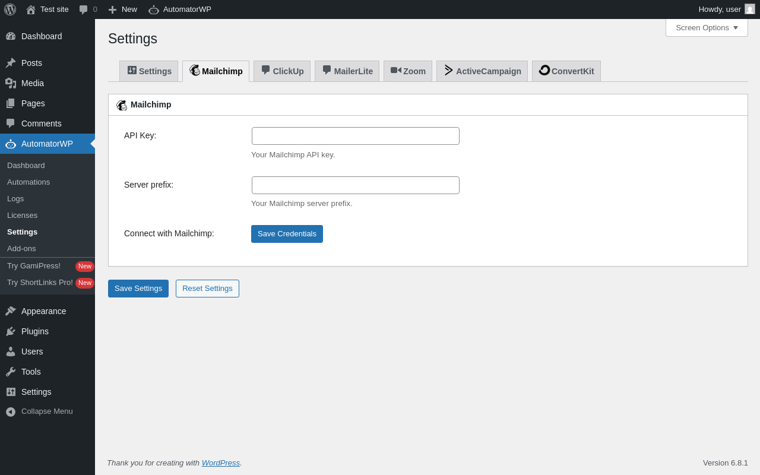Open the ConvertKit settings tab

566,71
